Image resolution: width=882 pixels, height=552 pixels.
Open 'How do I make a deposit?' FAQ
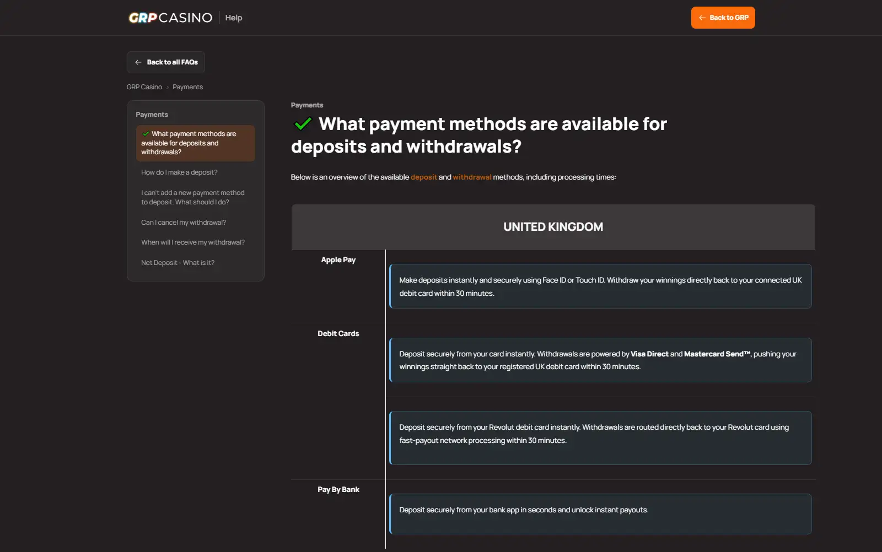click(x=179, y=172)
